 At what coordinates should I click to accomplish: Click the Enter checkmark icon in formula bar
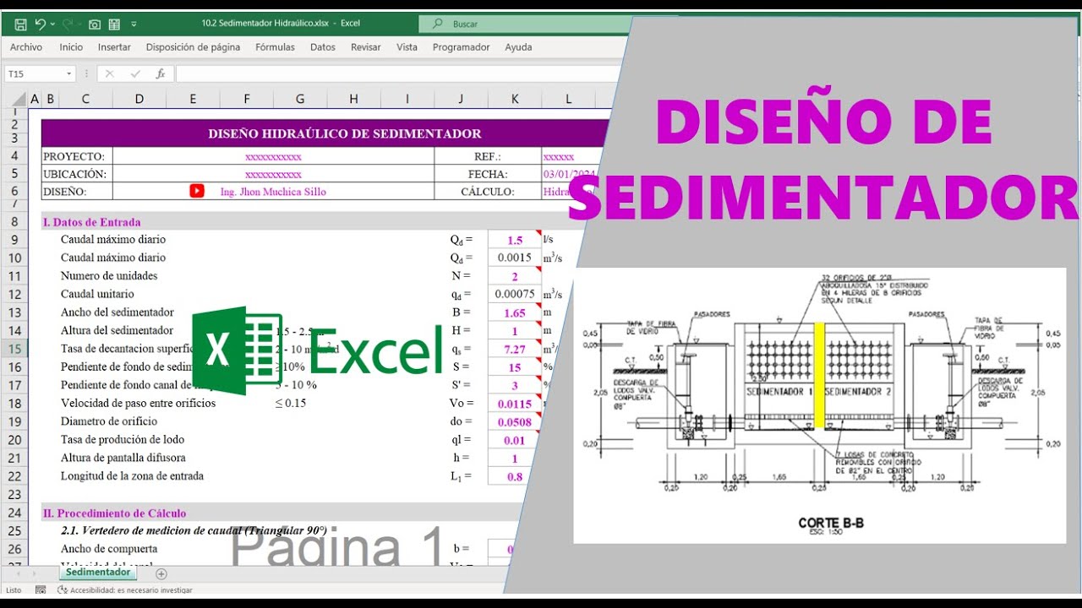135,74
